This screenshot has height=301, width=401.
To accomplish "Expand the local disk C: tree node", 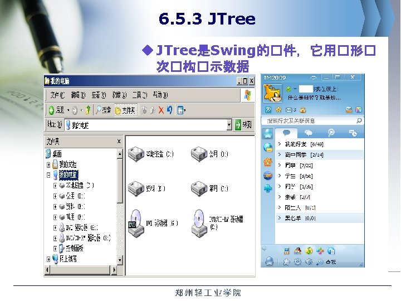I will click(55, 186).
